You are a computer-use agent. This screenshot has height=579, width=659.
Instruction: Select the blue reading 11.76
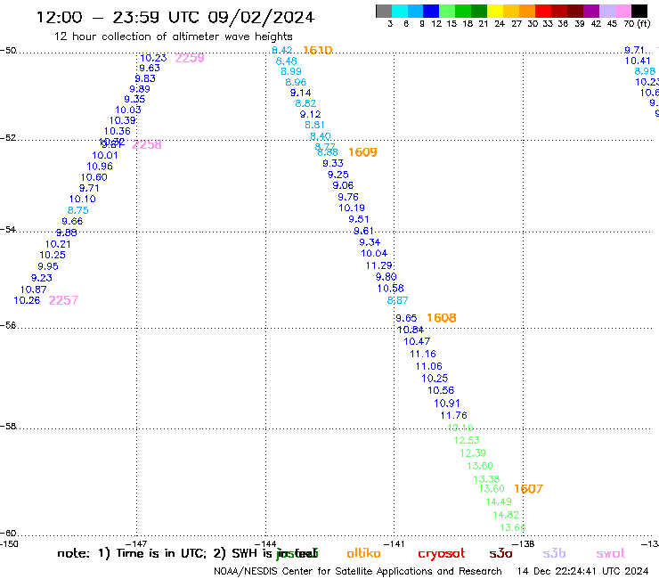point(454,415)
